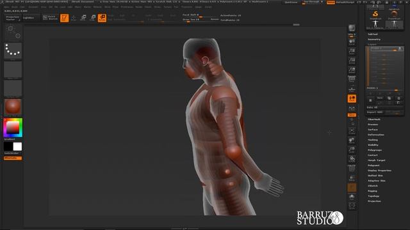Toggle the orange Menus button

331,3
